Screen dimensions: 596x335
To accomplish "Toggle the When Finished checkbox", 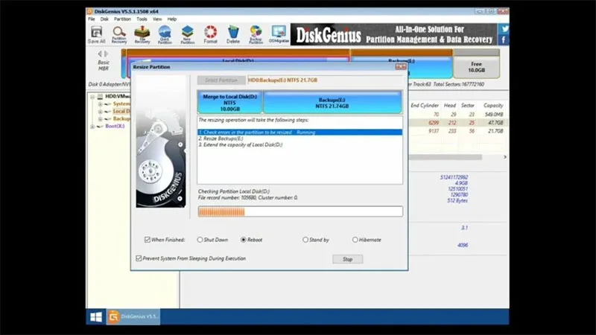I will tap(147, 240).
